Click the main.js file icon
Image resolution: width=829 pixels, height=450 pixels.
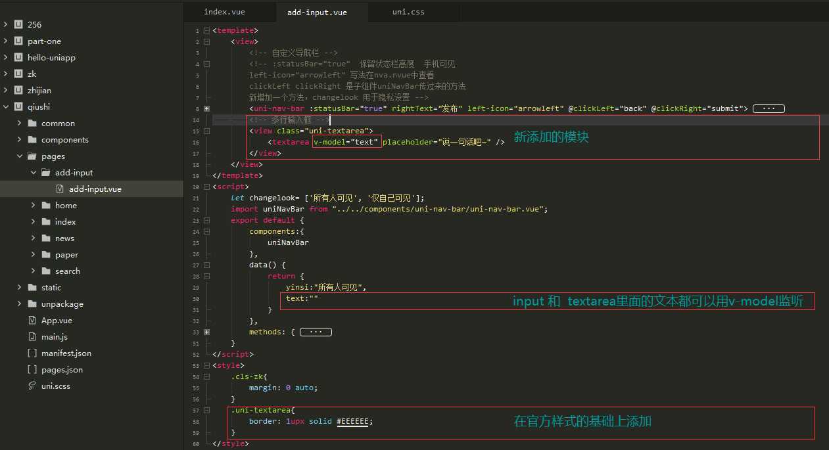point(32,336)
